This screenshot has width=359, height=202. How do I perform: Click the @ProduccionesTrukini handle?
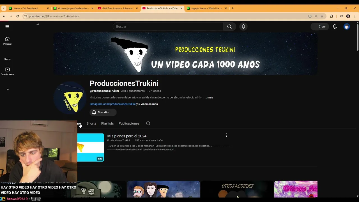pos(104,91)
